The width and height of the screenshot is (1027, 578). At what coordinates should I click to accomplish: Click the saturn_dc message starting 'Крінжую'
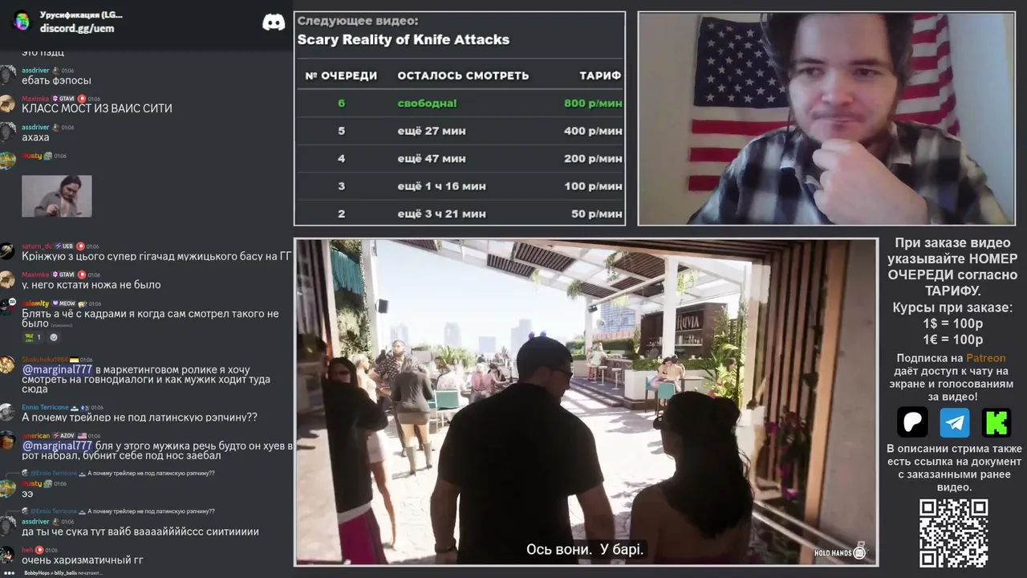pos(156,256)
